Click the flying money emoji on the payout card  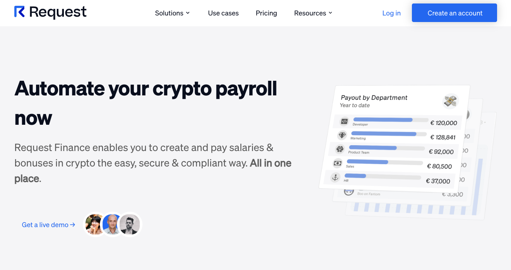click(x=450, y=101)
